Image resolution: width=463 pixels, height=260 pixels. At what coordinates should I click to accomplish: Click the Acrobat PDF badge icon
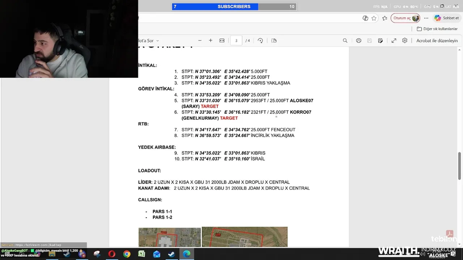(450, 234)
